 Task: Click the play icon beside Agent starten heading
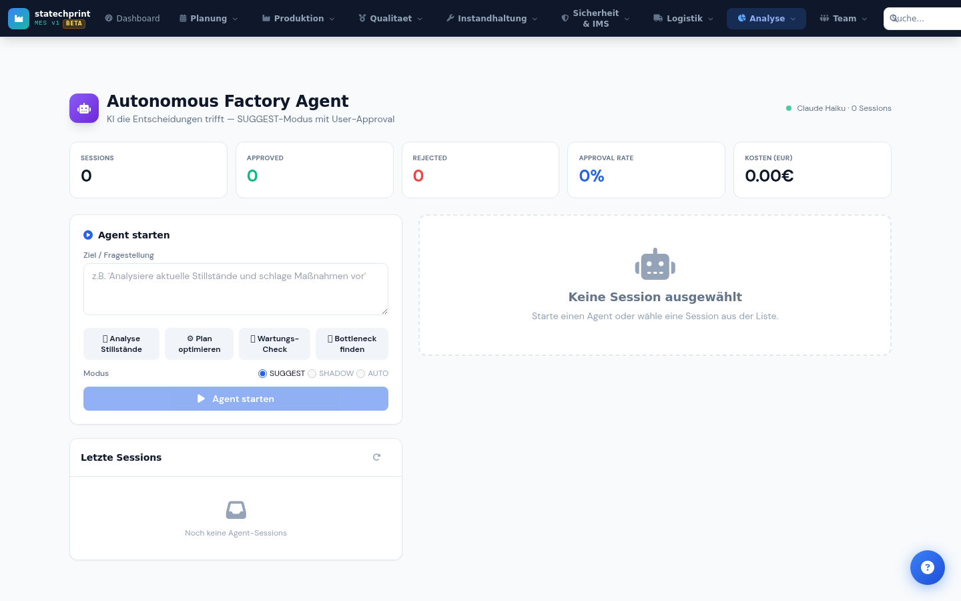click(x=88, y=235)
